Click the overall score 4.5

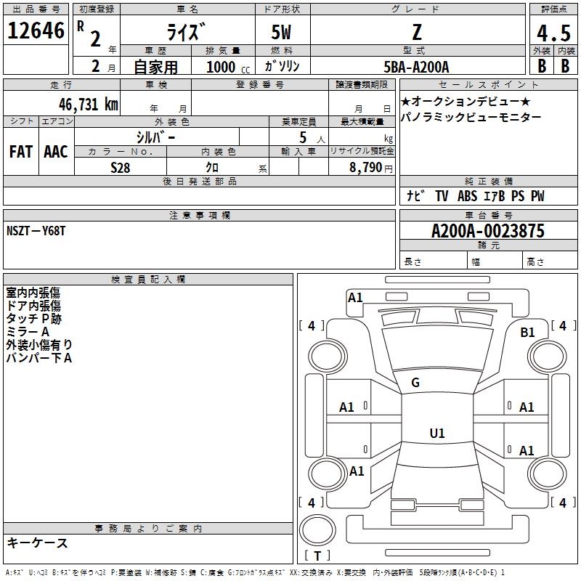(553, 33)
